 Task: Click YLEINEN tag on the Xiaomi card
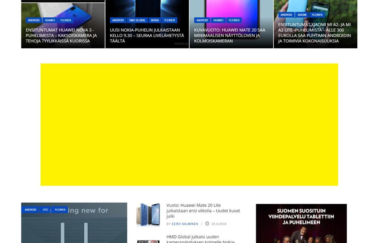click(x=317, y=15)
